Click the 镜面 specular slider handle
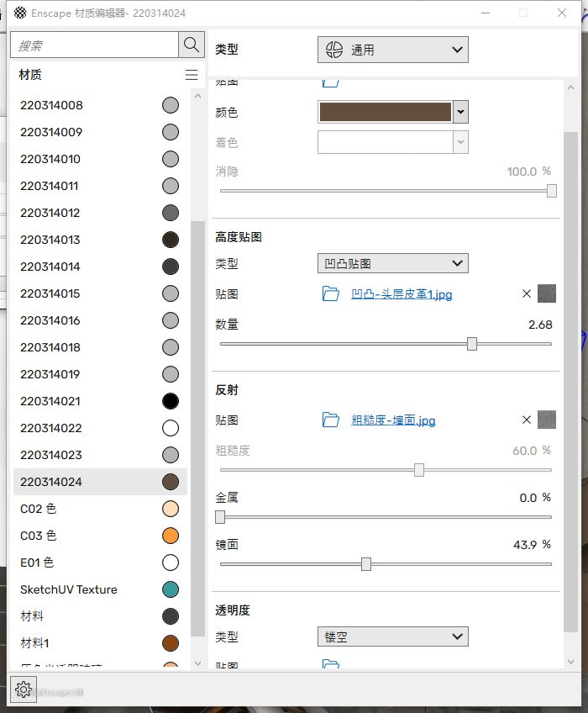The image size is (588, 713). click(366, 564)
